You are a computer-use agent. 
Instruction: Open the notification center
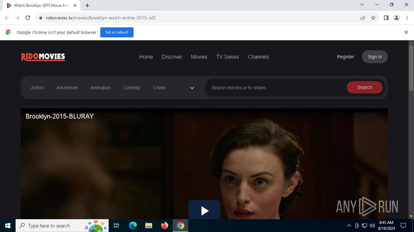[403, 226]
